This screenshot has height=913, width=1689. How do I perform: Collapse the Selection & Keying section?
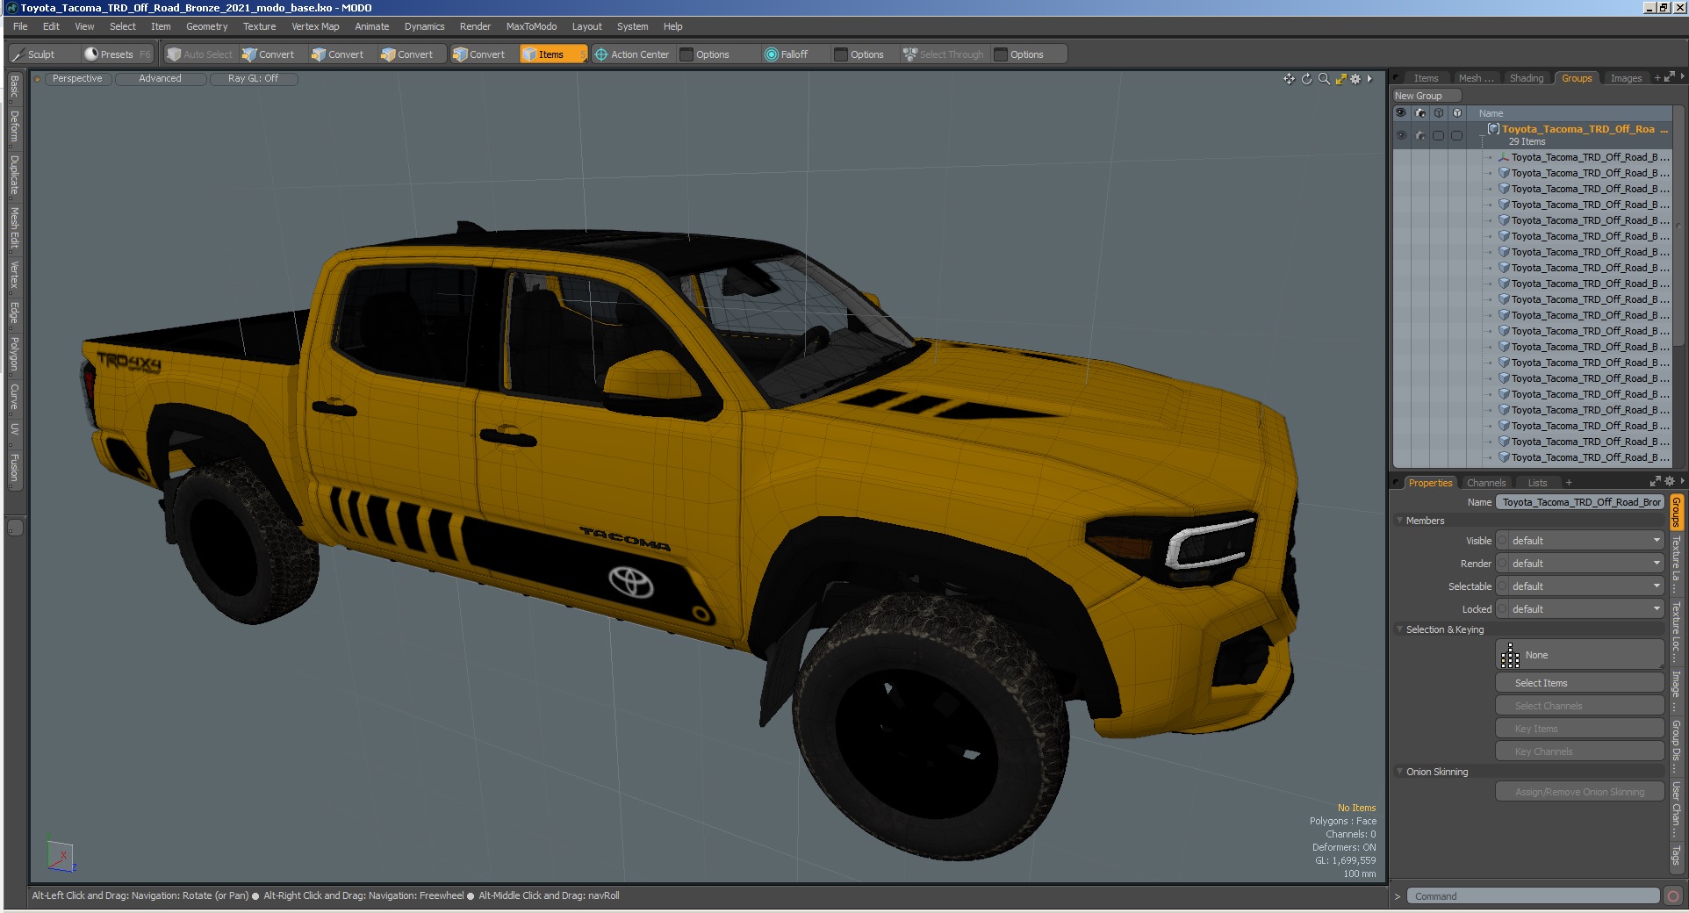[x=1399, y=629]
